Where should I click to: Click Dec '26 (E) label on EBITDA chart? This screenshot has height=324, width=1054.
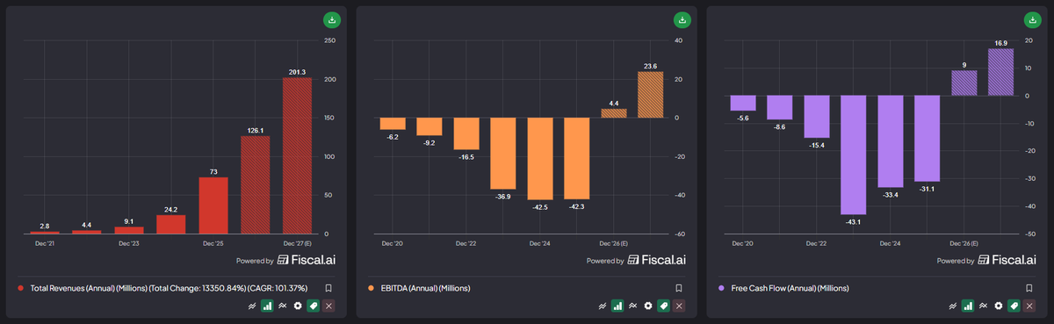tap(613, 242)
